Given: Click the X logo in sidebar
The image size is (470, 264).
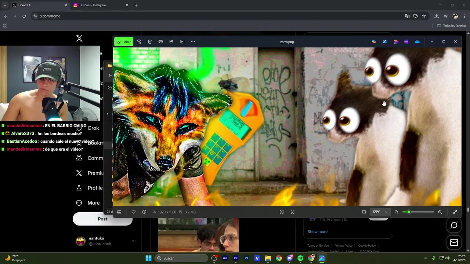Looking at the screenshot, I should point(79,38).
